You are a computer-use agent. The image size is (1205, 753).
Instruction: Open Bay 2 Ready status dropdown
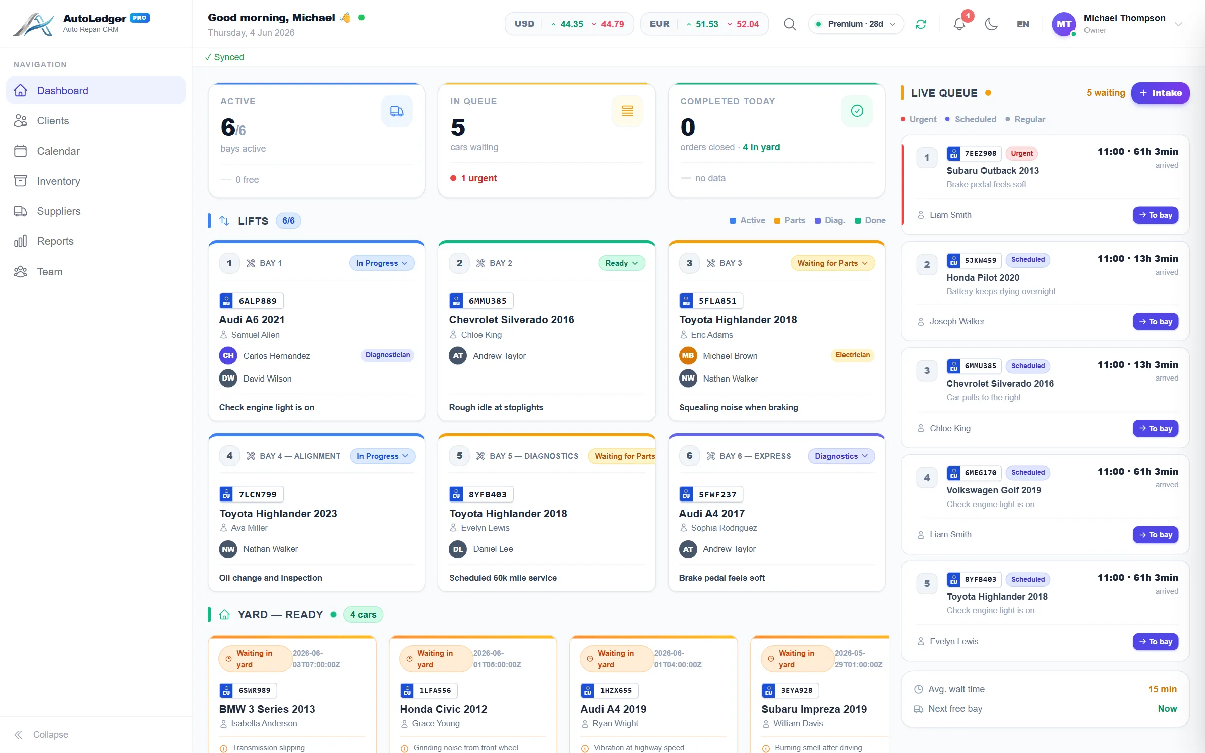pyautogui.click(x=622, y=263)
